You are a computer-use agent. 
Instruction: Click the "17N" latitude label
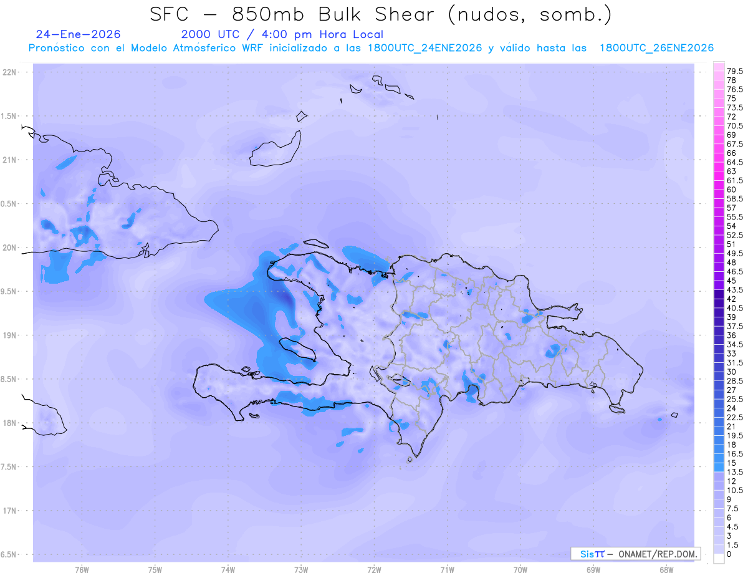(x=11, y=511)
